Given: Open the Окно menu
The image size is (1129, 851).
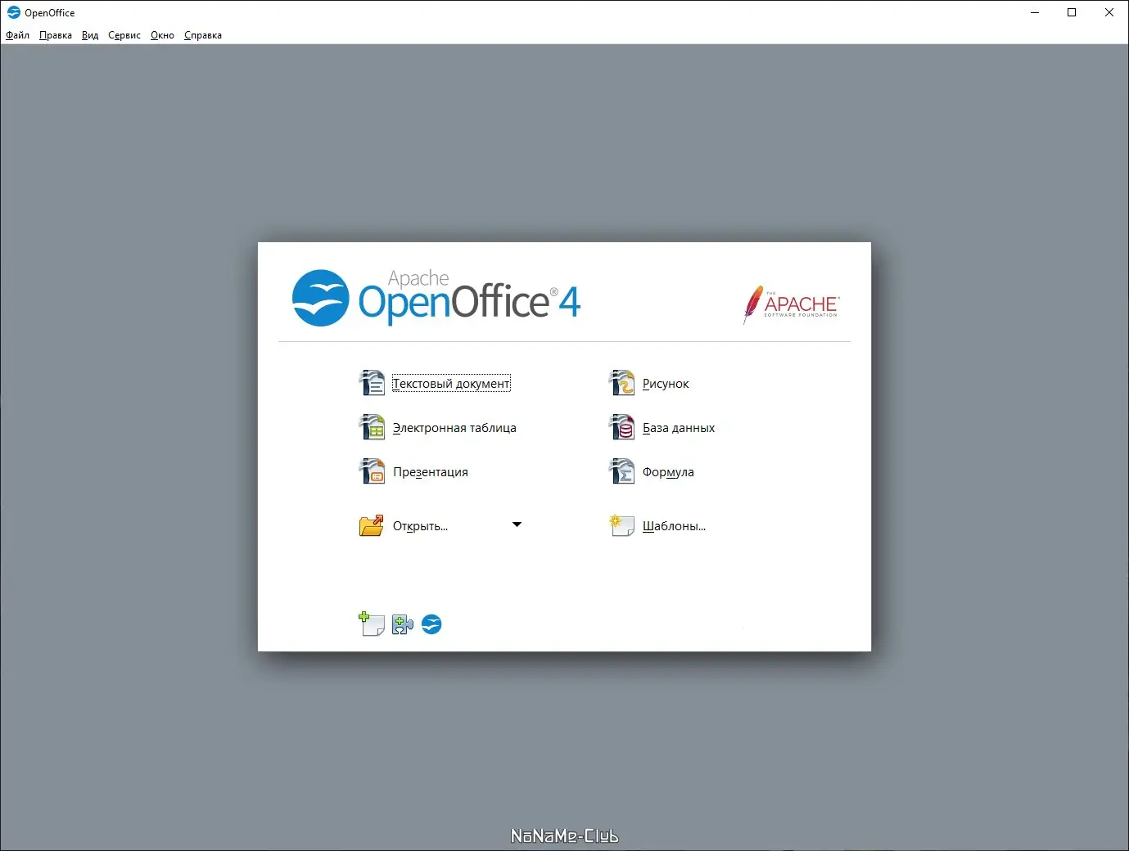Looking at the screenshot, I should click(162, 35).
